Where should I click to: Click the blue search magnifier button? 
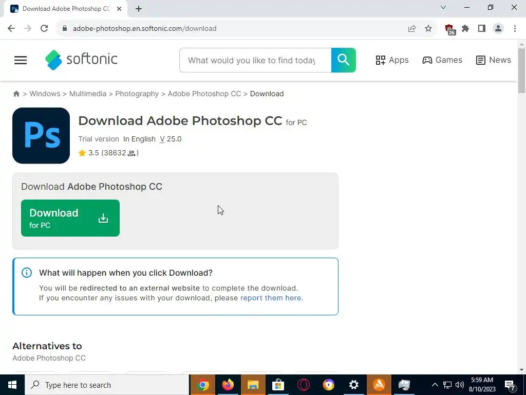[343, 60]
